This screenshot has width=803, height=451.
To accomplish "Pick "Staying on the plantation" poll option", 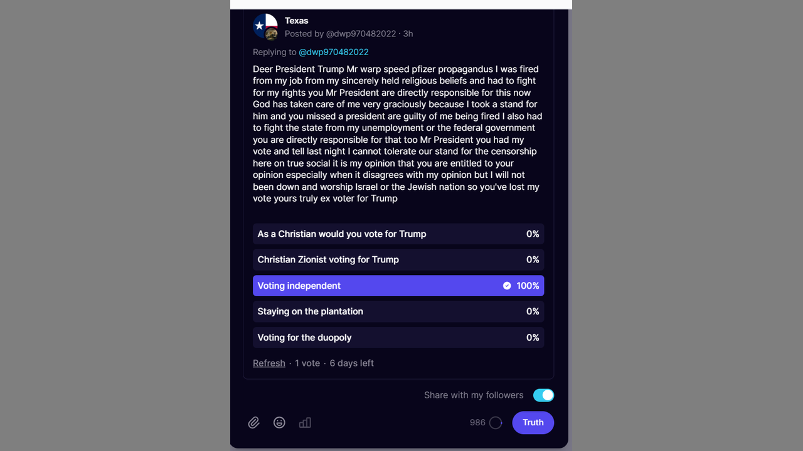I will [x=398, y=311].
